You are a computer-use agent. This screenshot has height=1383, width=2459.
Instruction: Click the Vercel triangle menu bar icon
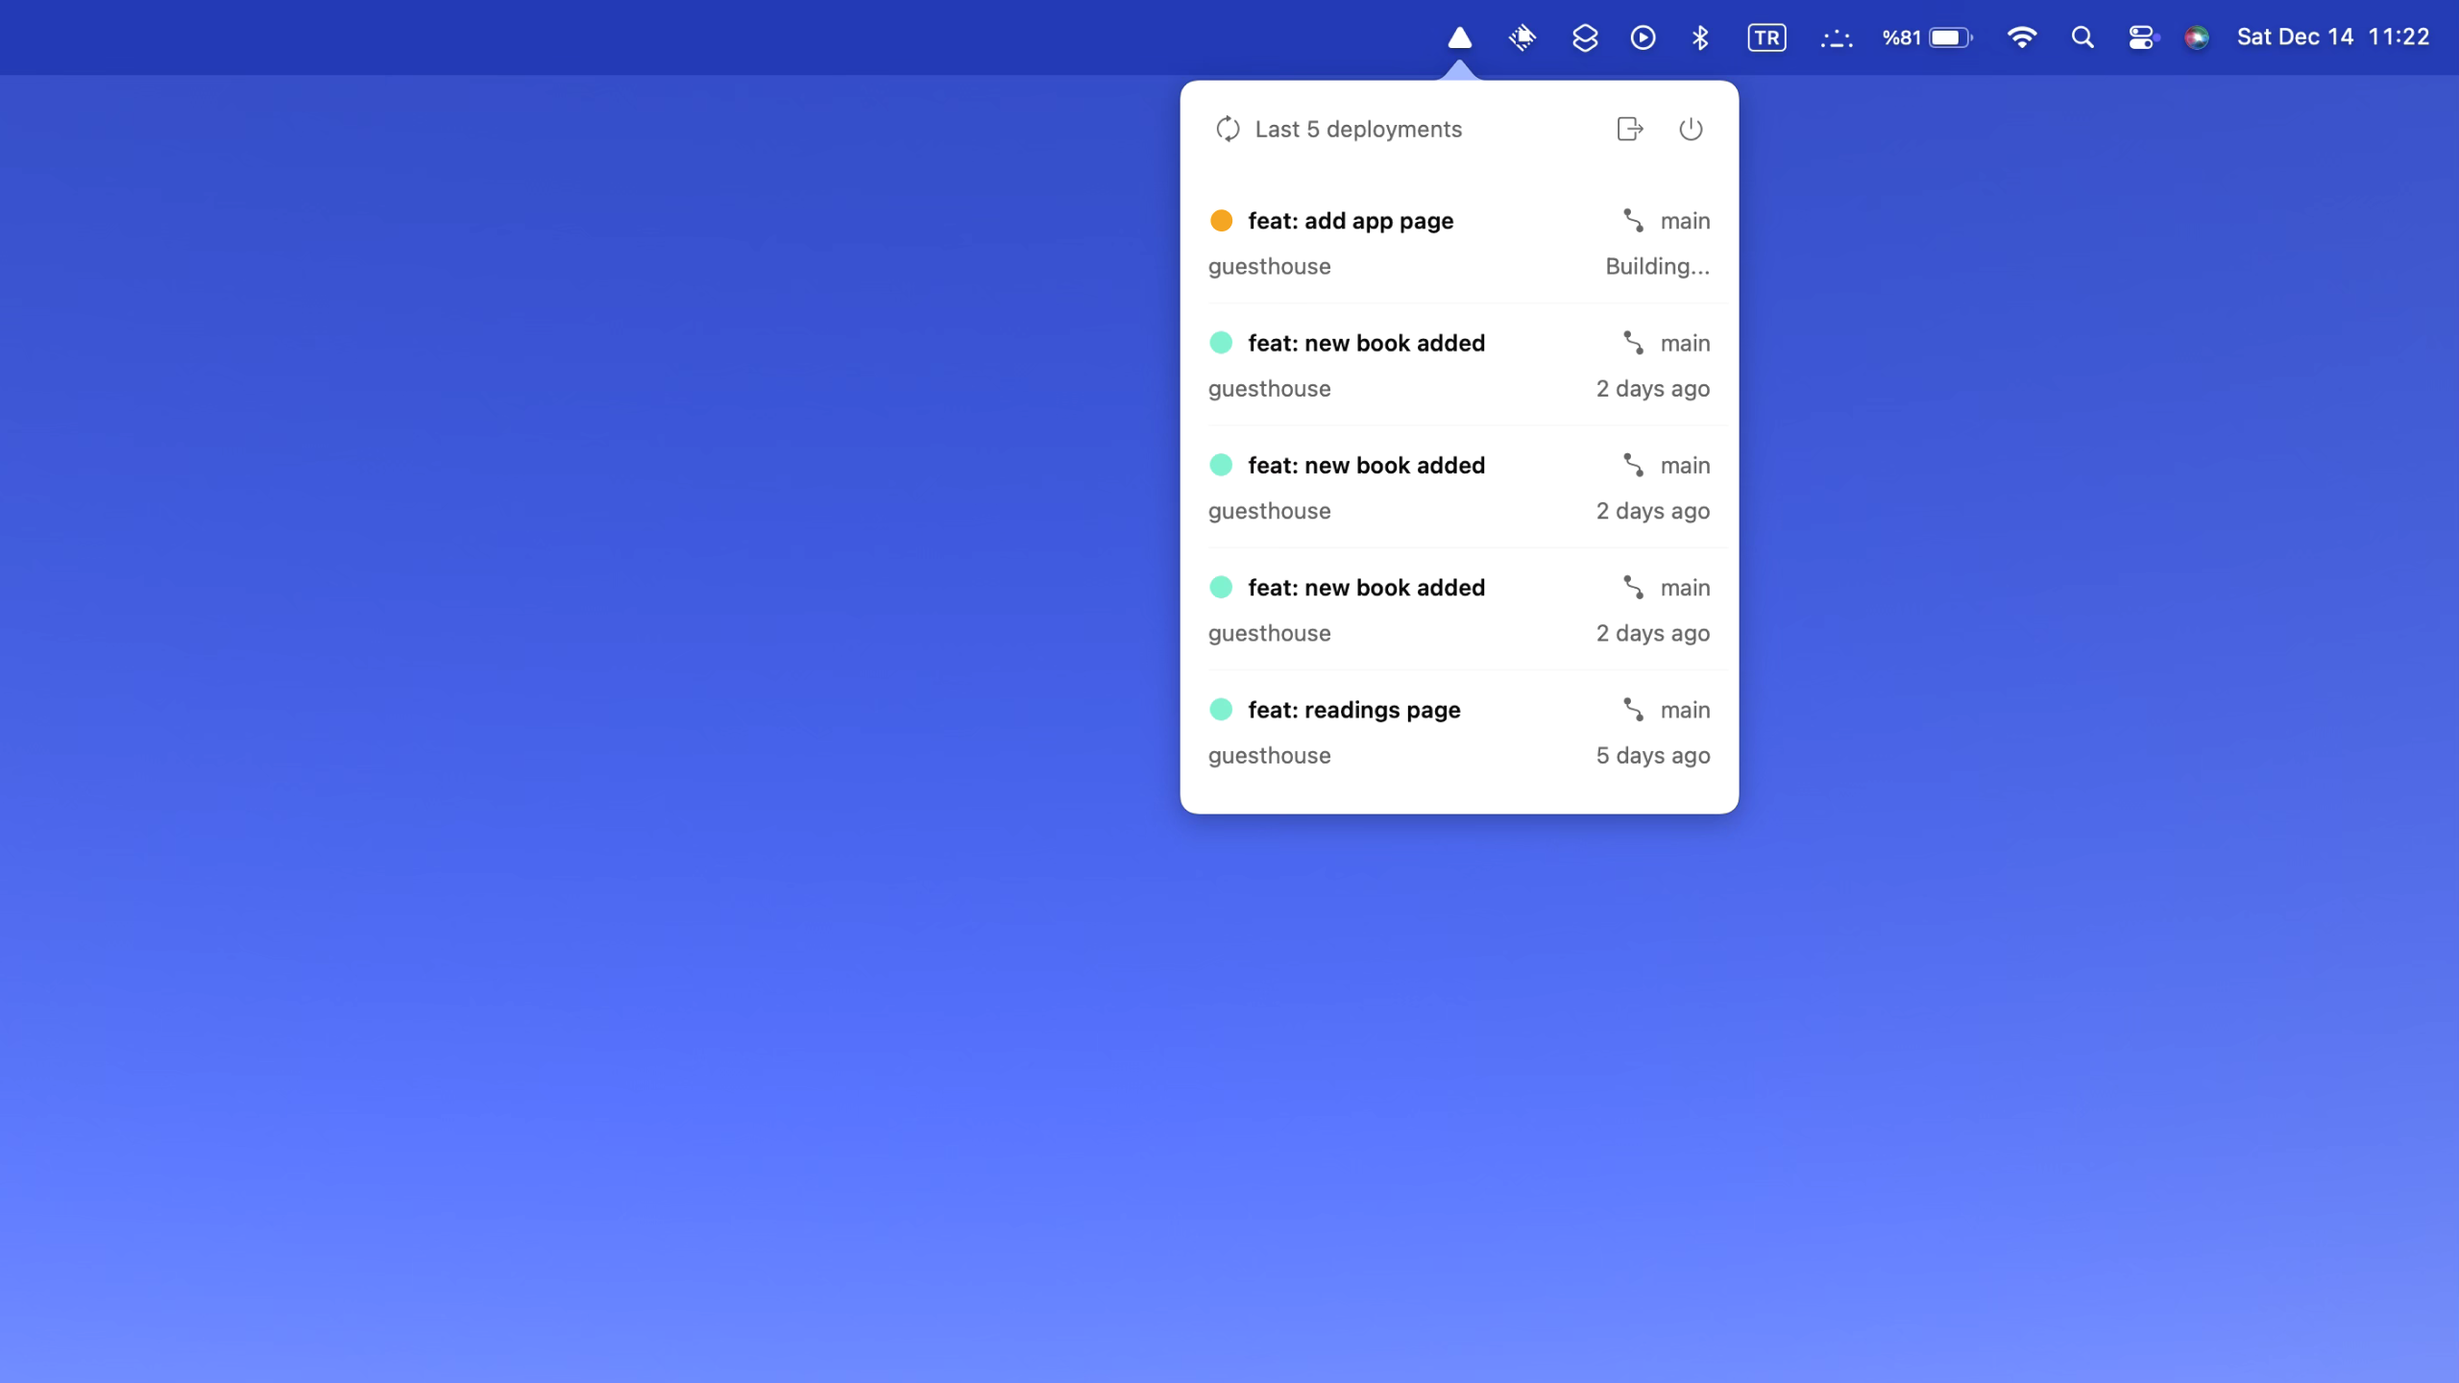point(1459,37)
